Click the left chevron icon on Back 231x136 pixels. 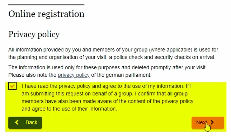(17, 122)
